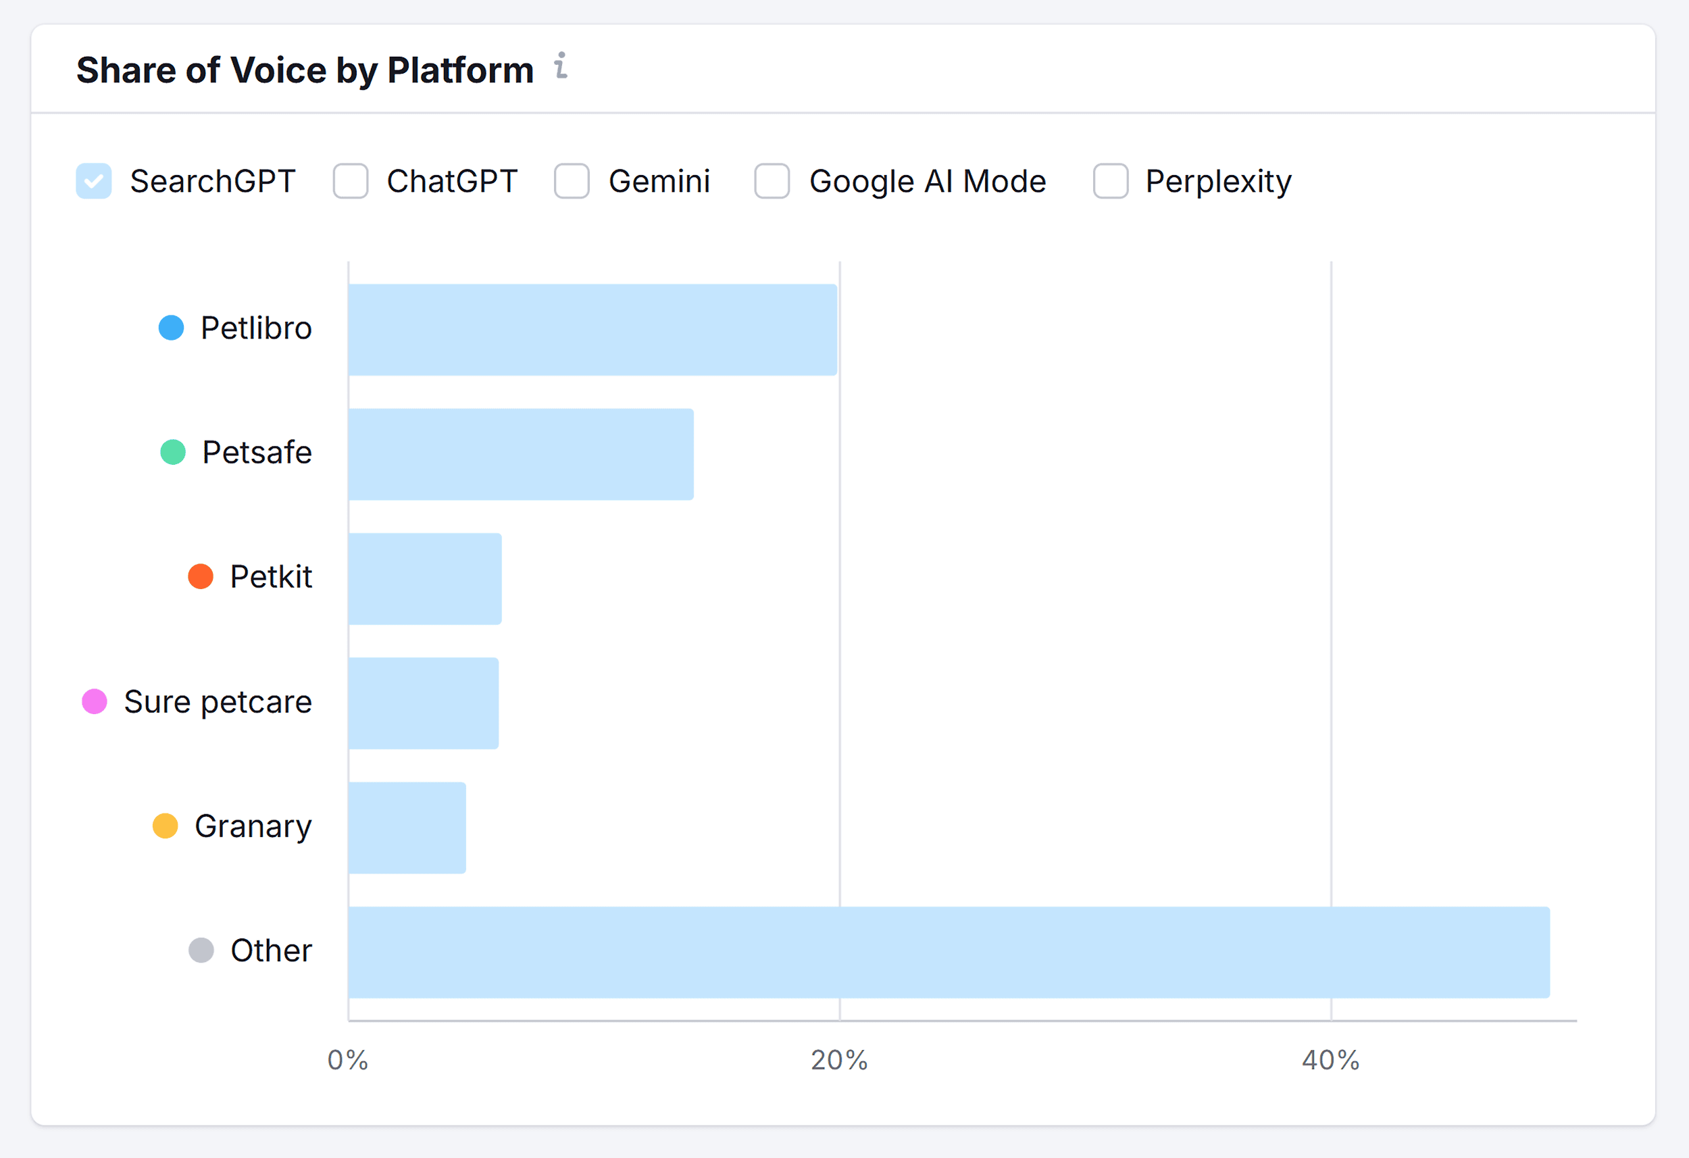Enable the Gemini checkbox
The width and height of the screenshot is (1689, 1158).
point(572,181)
